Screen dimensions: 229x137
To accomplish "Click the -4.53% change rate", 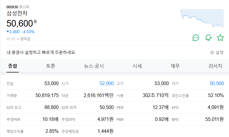I will pos(28,32).
